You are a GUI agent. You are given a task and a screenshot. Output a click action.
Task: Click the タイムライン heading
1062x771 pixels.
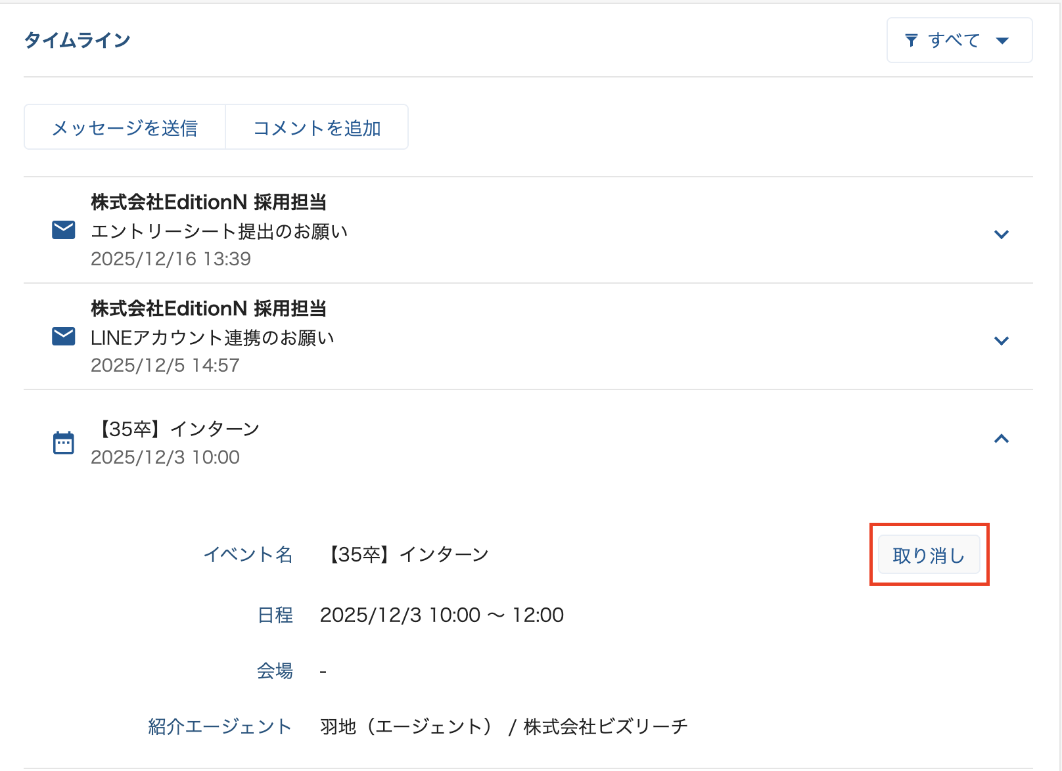78,41
